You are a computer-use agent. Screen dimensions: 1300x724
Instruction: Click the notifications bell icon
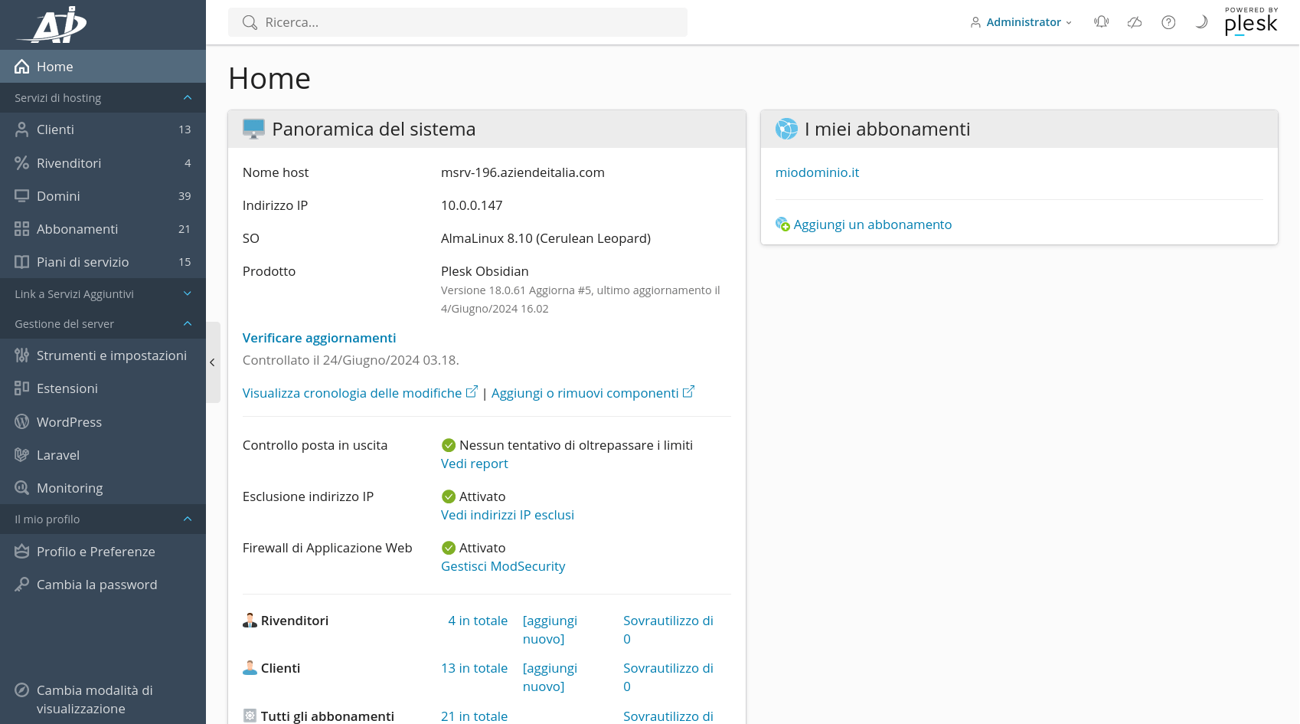pyautogui.click(x=1102, y=22)
